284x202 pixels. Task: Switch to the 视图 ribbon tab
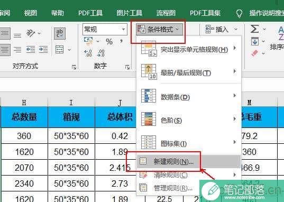click(31, 13)
